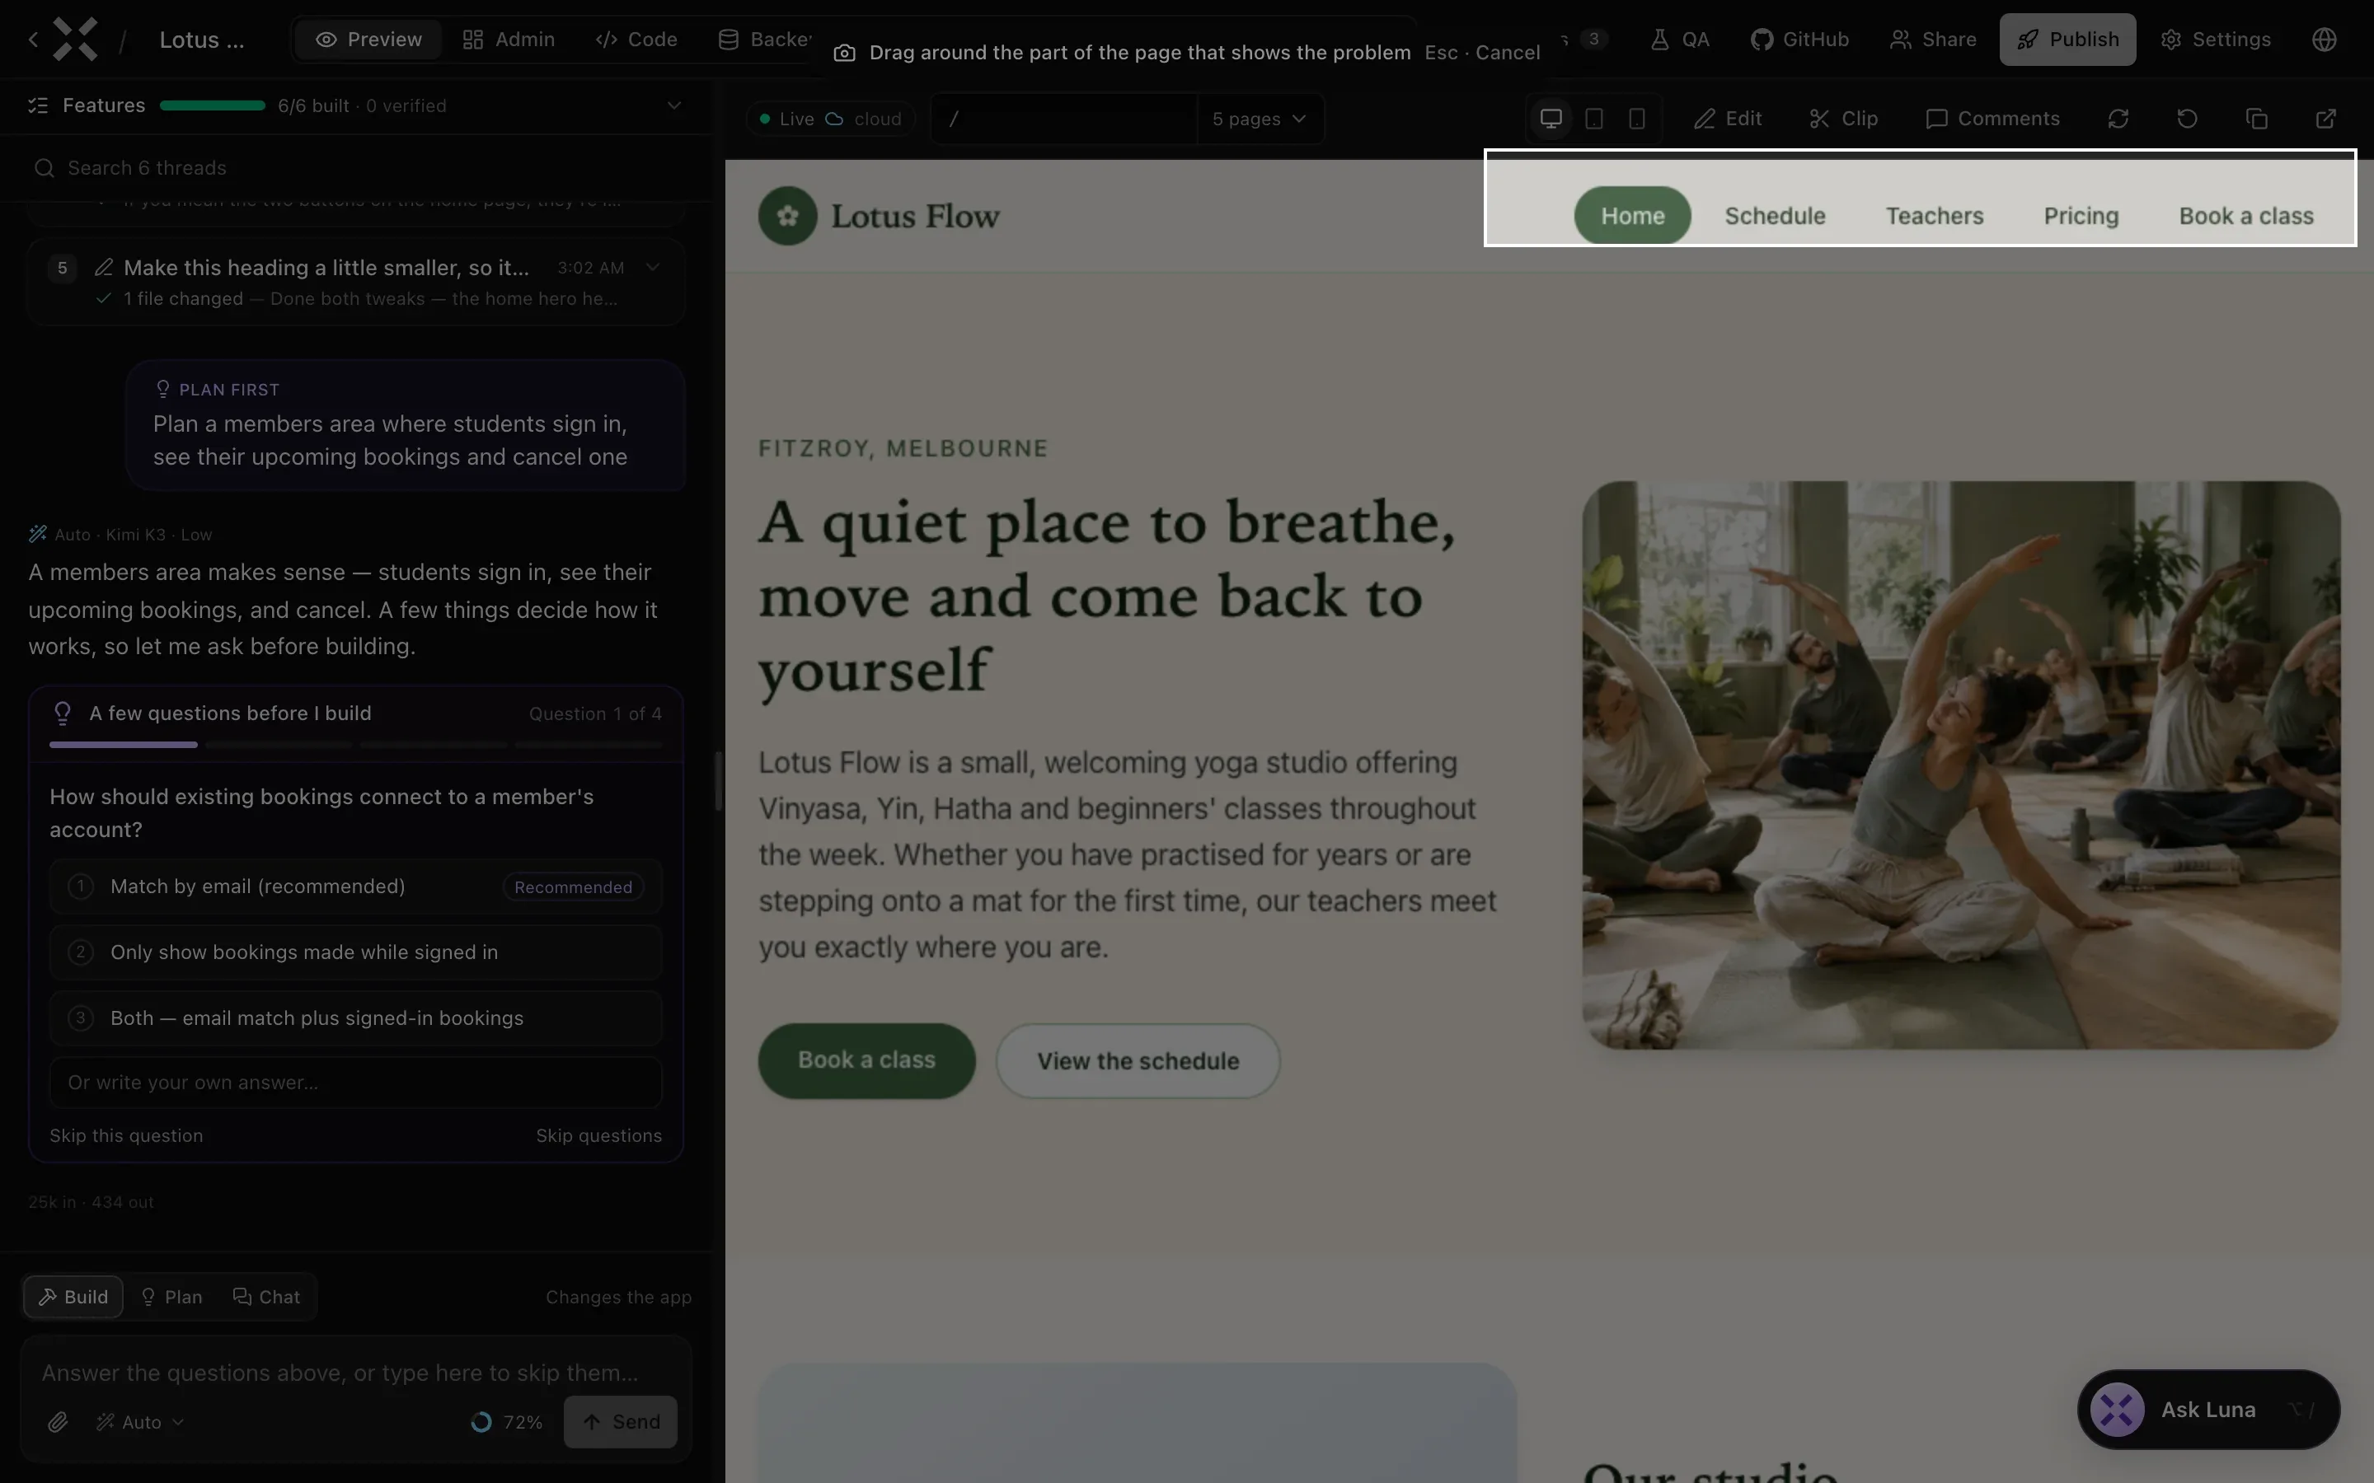This screenshot has height=1483, width=2374.
Task: Click Skip questions
Action: (598, 1136)
